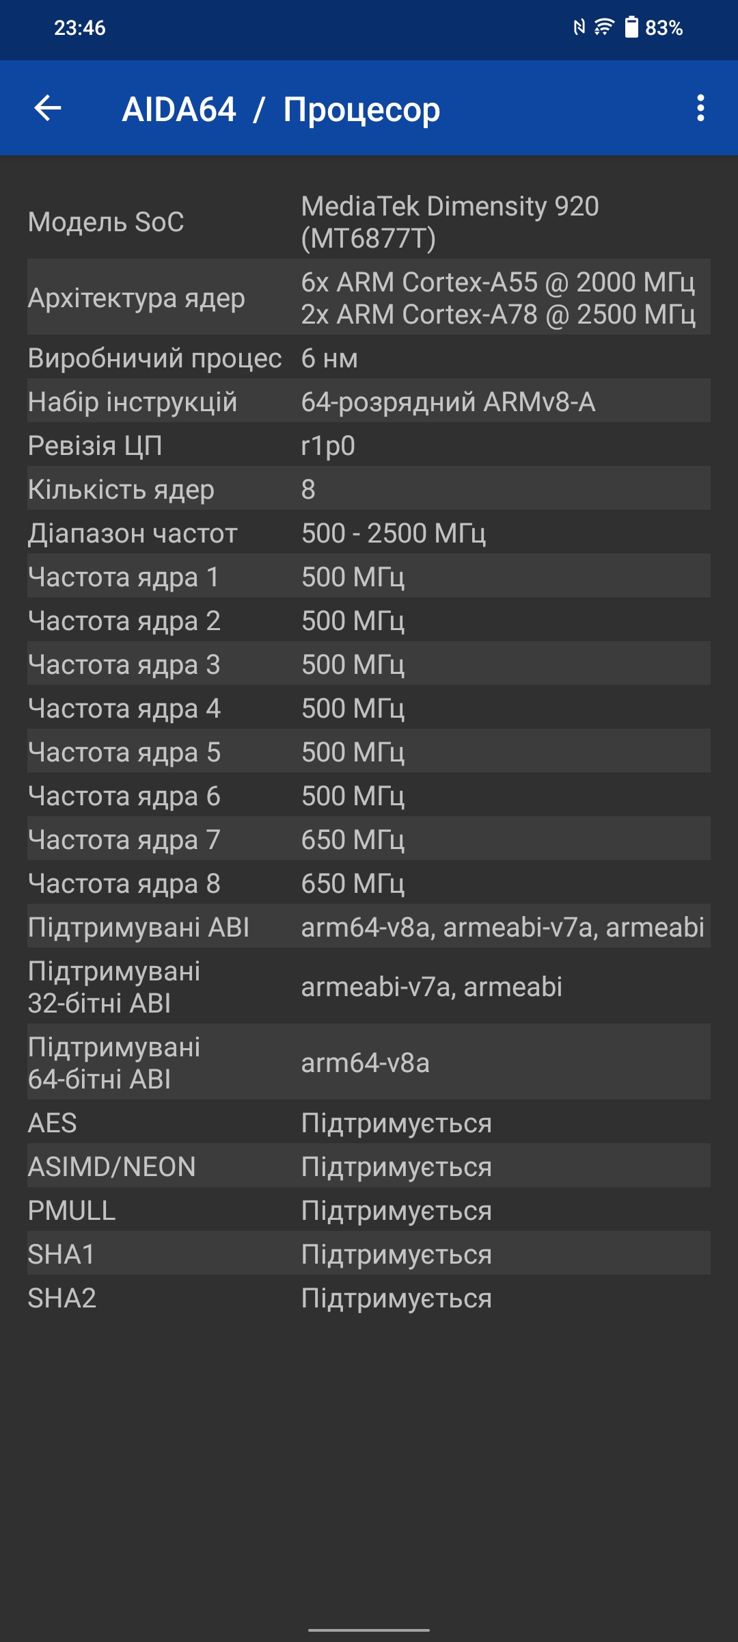Select the Модель SoC row
The image size is (738, 1642).
[369, 222]
